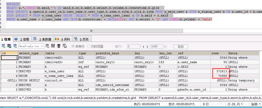Select the 行的范围 radio button
This screenshot has height=108, width=262.
[x=89, y=46]
